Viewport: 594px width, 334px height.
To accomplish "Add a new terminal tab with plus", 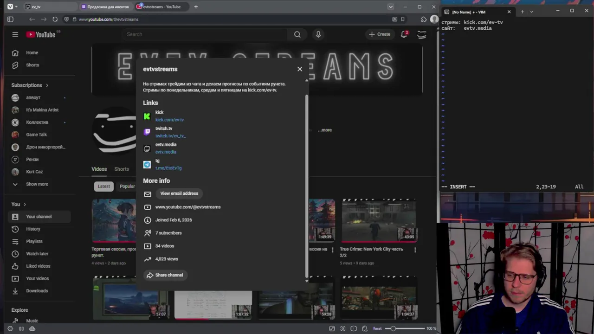I will [522, 12].
